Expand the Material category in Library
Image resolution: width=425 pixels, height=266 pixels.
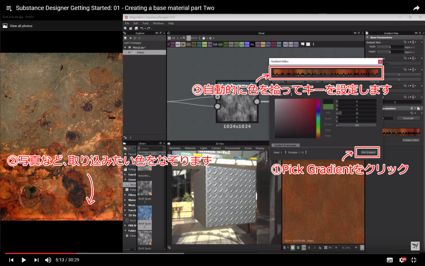click(x=125, y=200)
